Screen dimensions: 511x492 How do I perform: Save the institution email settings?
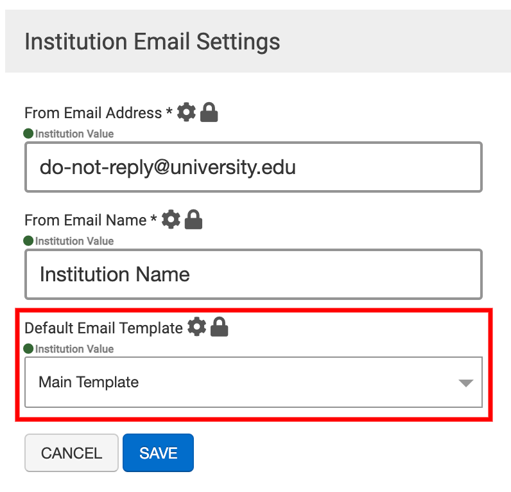pyautogui.click(x=158, y=453)
